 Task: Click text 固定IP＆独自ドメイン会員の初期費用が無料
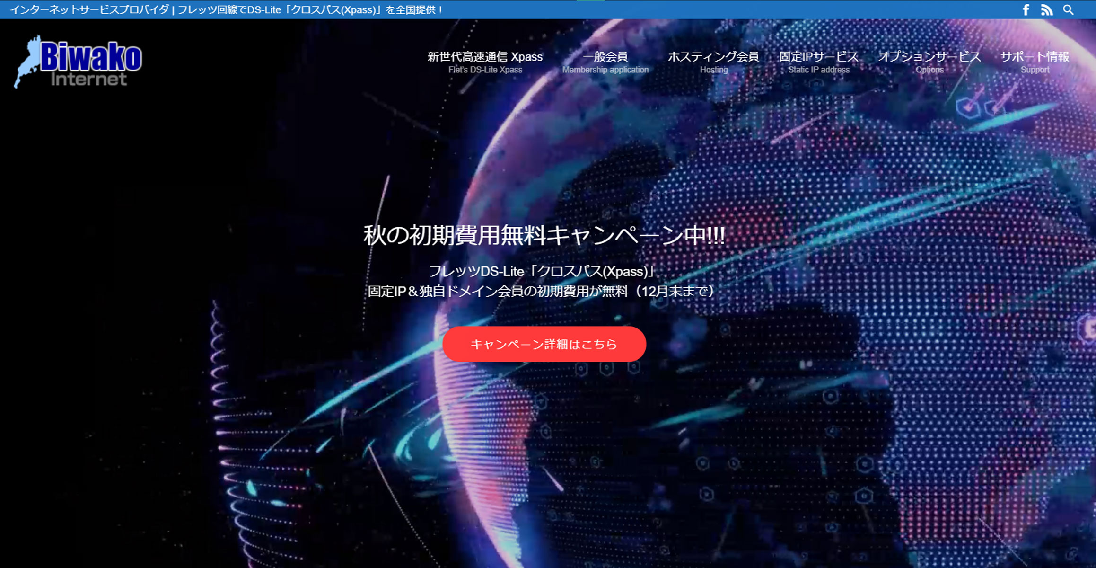tap(498, 291)
